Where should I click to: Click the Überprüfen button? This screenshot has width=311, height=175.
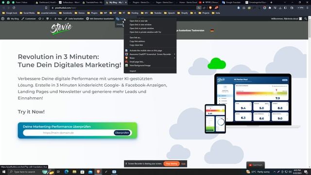(122, 133)
